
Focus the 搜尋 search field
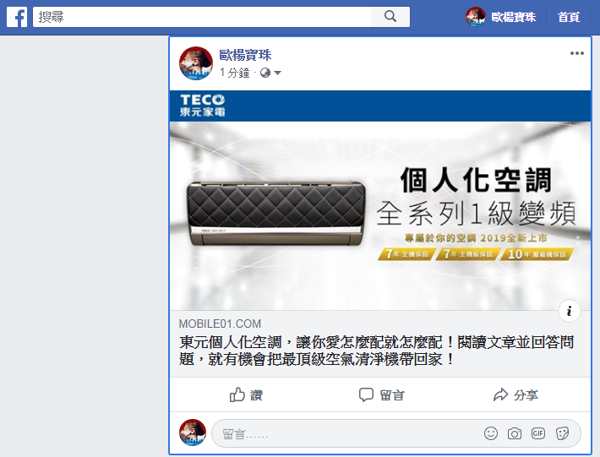click(202, 17)
